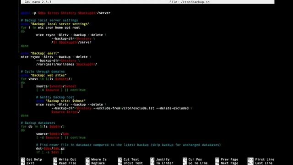Viewport: 293px width, 165px height.
Task: Click the 'GNU nano 2.5.3' title text
Action: coord(38,2)
